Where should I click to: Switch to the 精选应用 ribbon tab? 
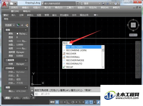pos(84,15)
